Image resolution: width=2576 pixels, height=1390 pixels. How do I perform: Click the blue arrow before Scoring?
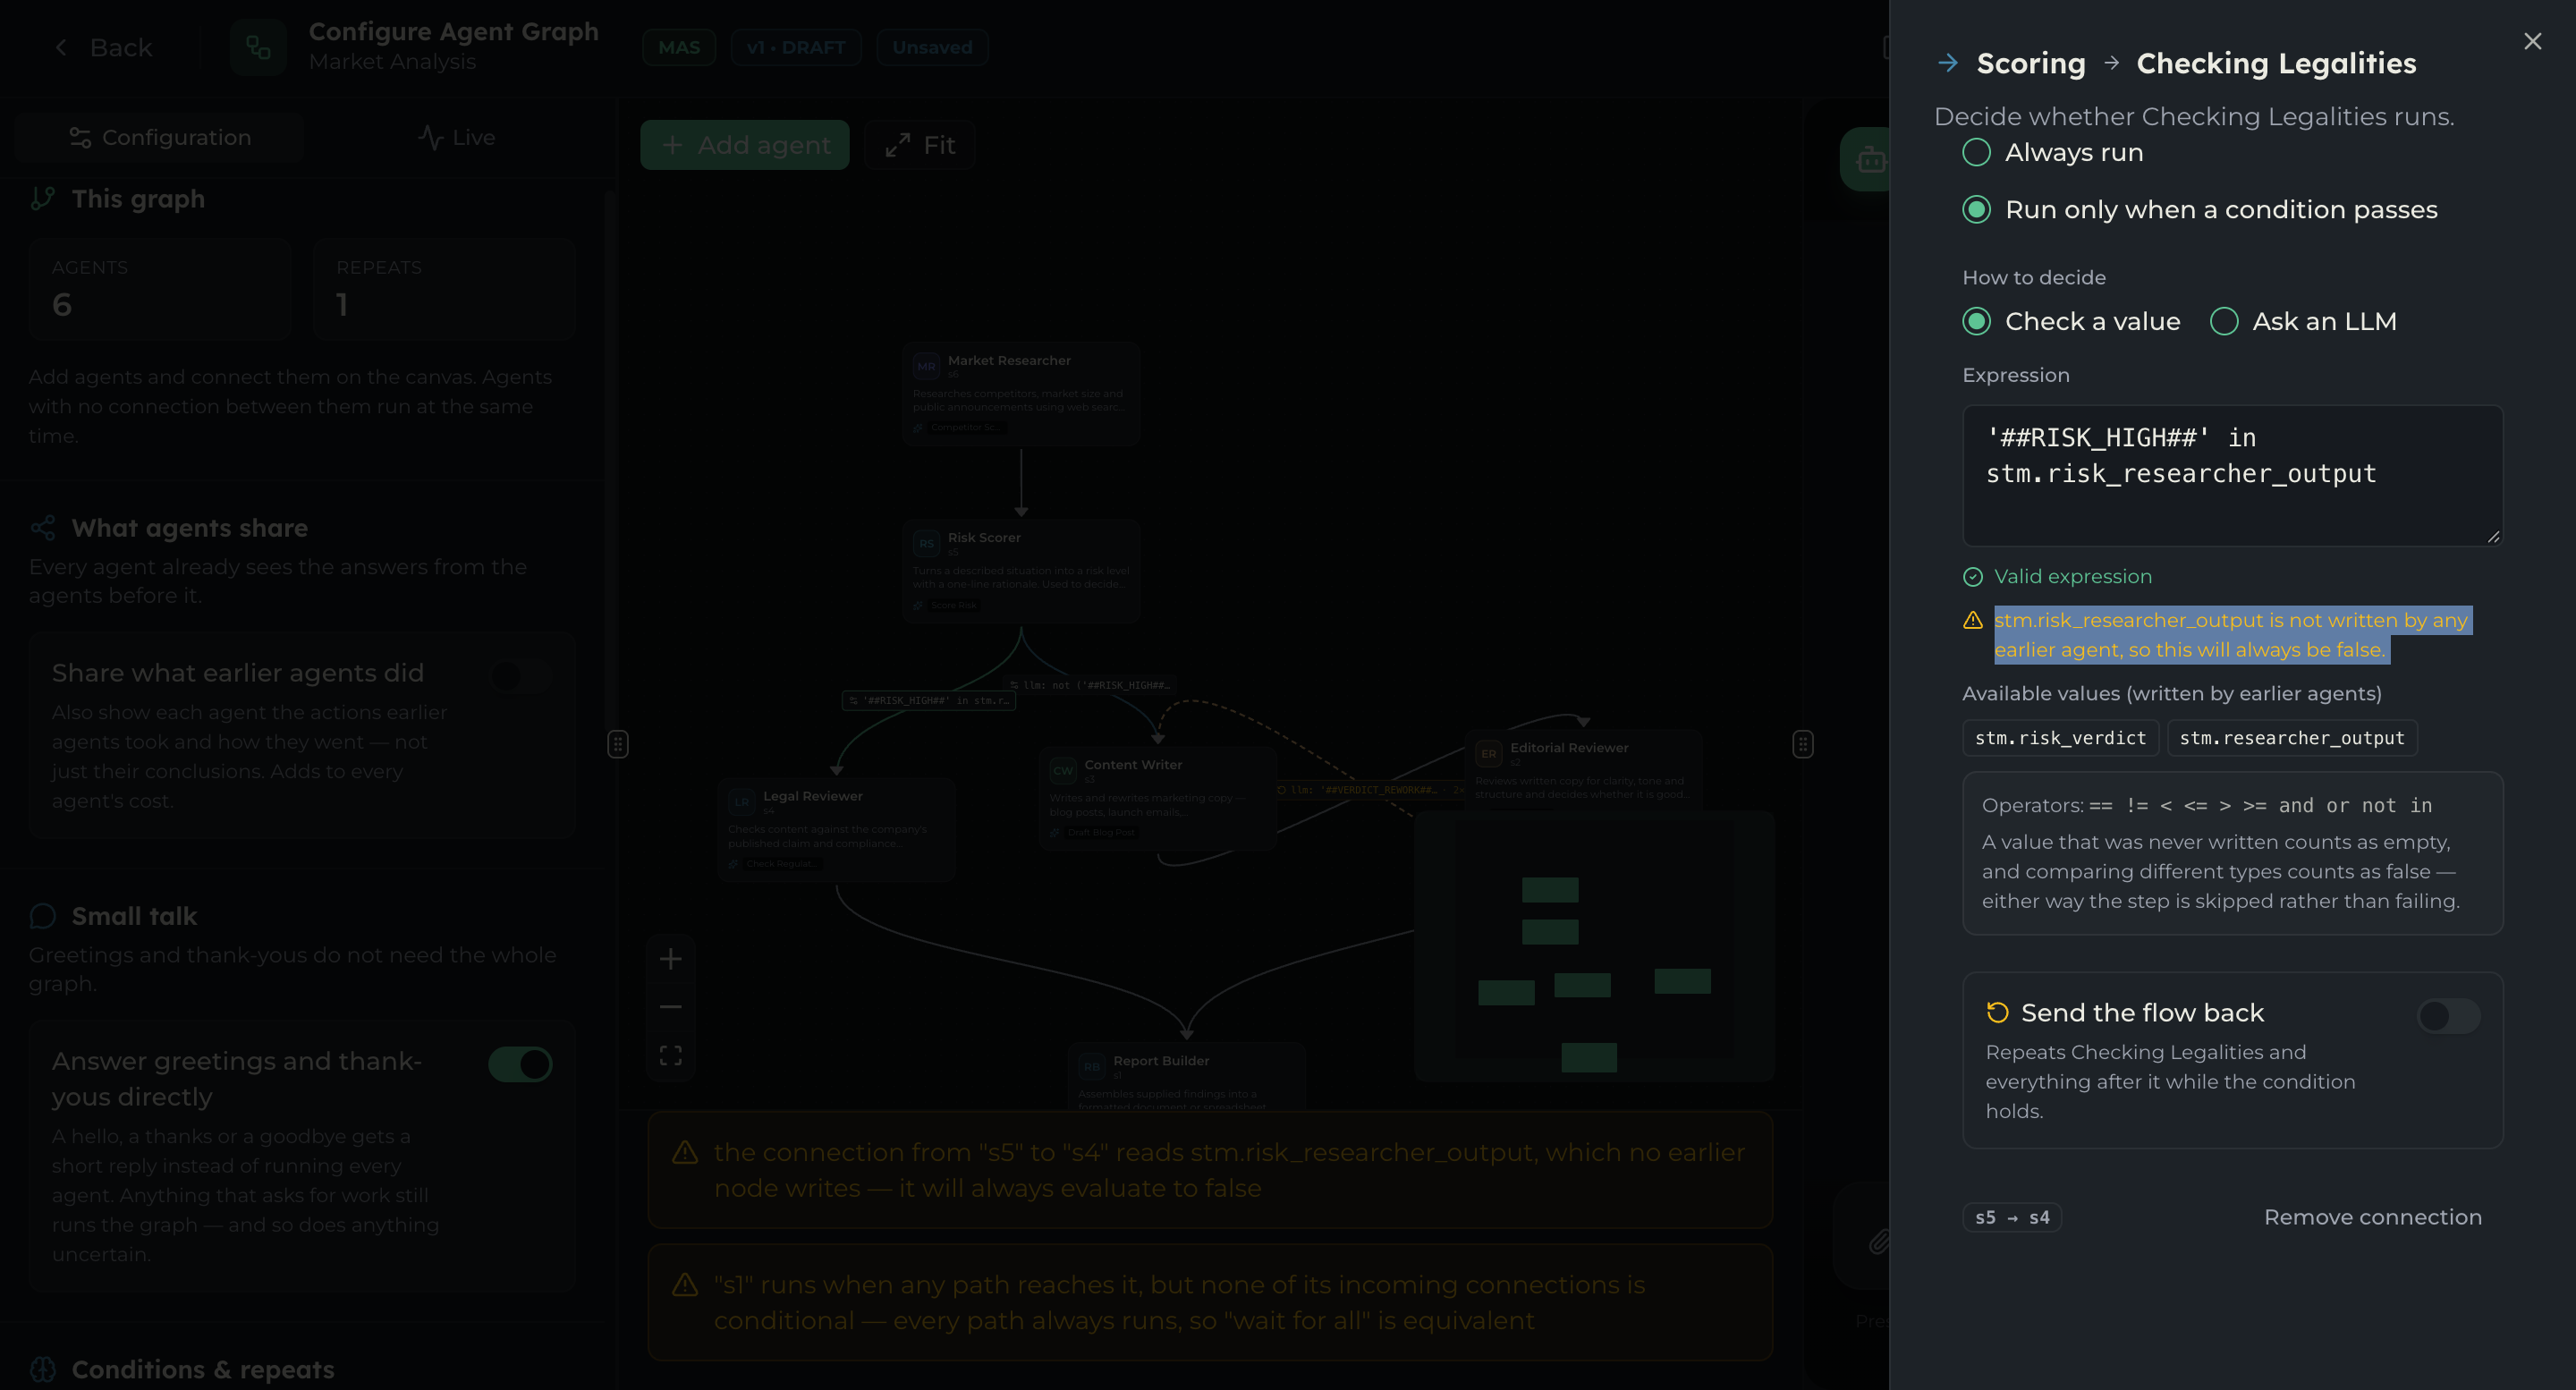[x=1947, y=63]
